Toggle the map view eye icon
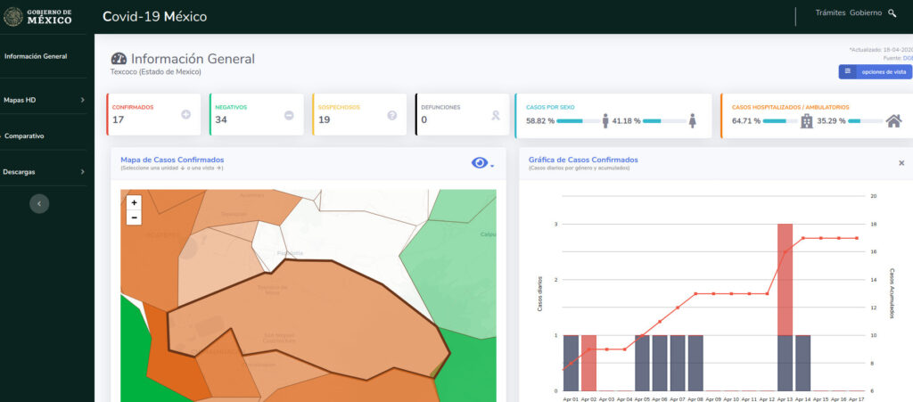 [481, 162]
